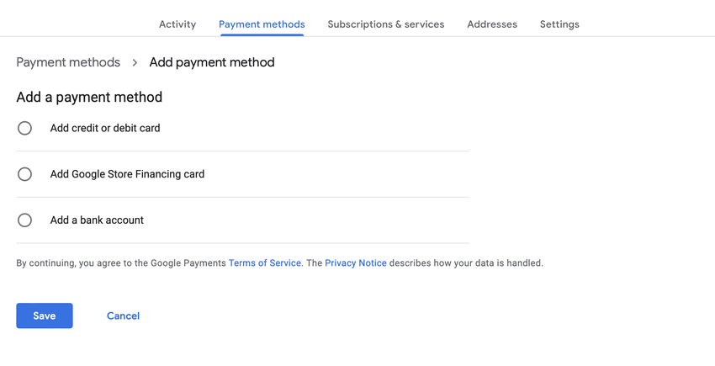Click the 'Add a bank account' label

click(x=97, y=220)
